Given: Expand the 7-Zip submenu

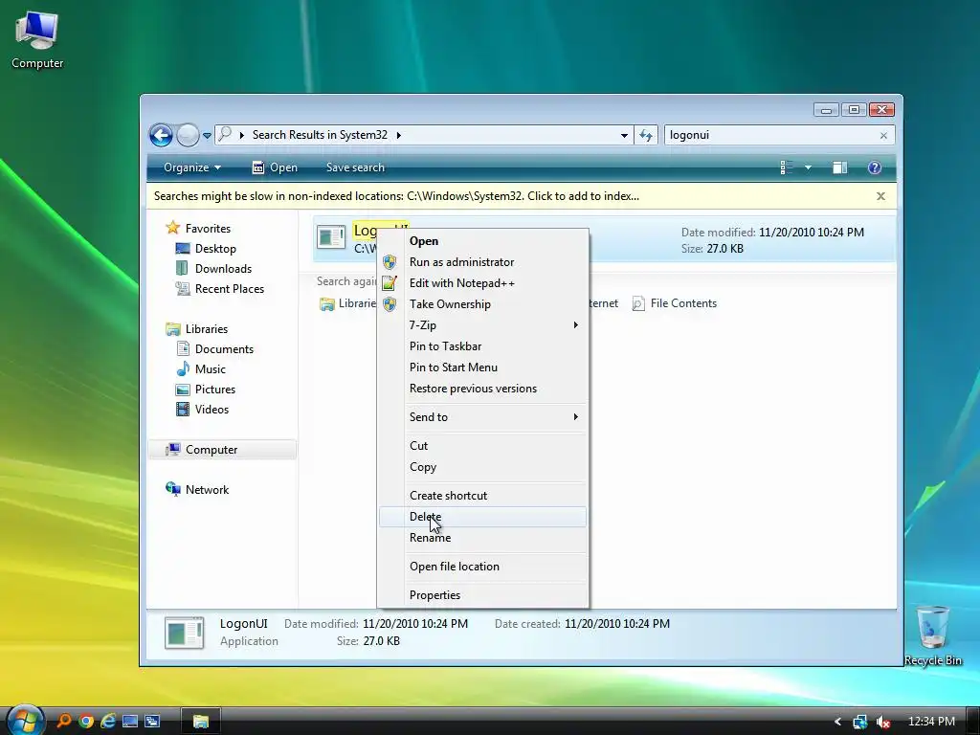Looking at the screenshot, I should [x=482, y=325].
